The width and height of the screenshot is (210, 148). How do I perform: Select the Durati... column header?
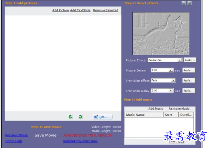pos(186,115)
